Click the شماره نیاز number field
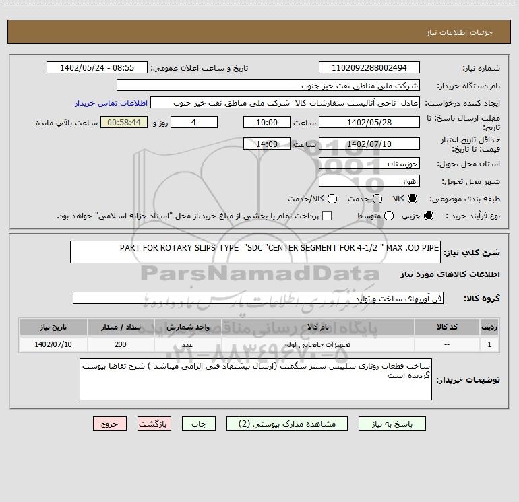Image resolution: width=519 pixels, height=502 pixels. [369, 68]
